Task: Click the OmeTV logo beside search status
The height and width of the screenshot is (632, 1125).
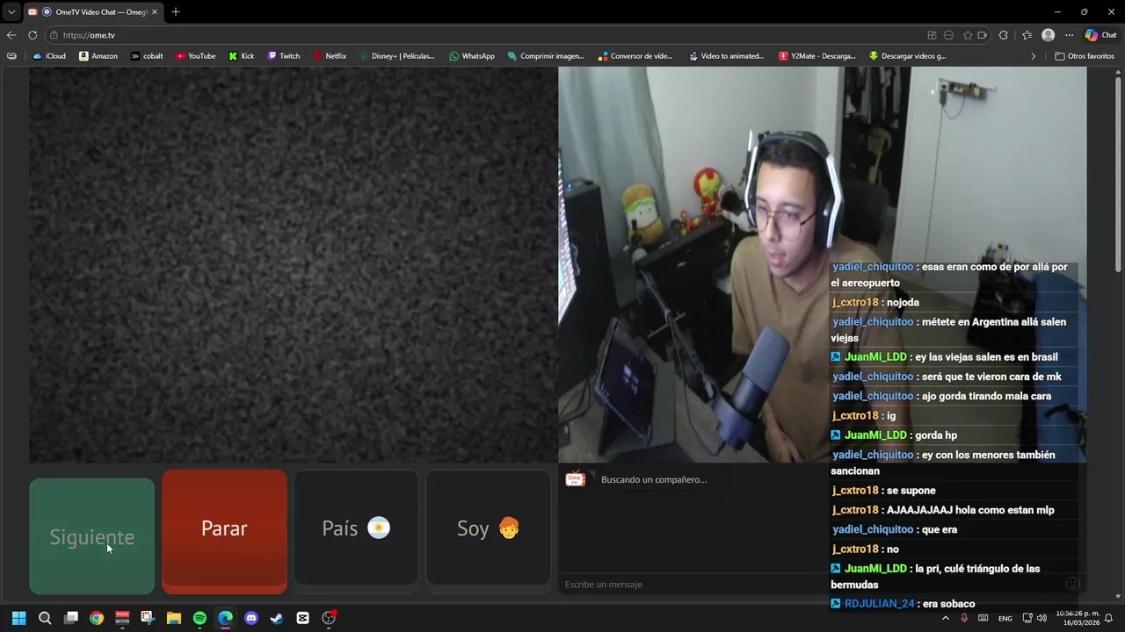Action: click(576, 479)
